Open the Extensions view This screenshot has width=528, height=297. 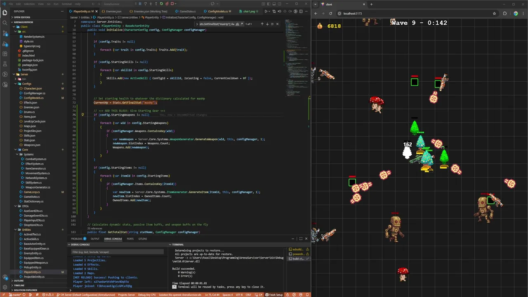pos(5,54)
